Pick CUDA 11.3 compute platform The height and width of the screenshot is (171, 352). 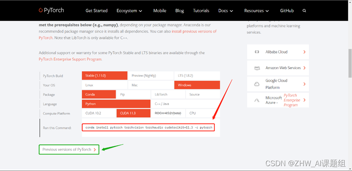[133, 113]
